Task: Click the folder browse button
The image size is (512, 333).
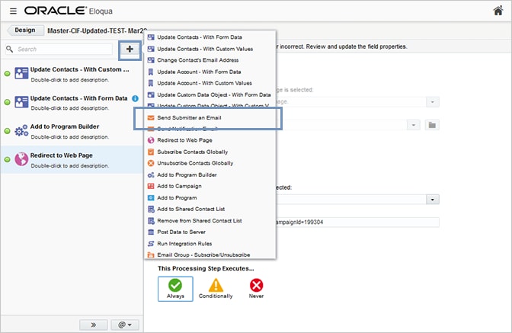Action: [x=432, y=125]
